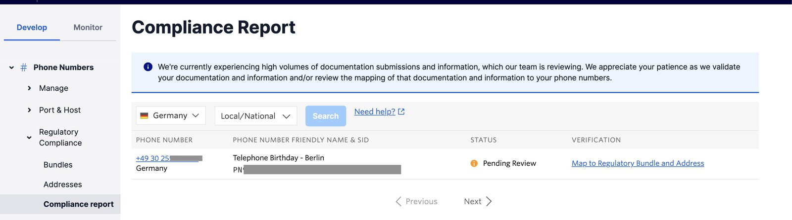
Task: Open the Germany country dropdown
Action: click(x=171, y=115)
